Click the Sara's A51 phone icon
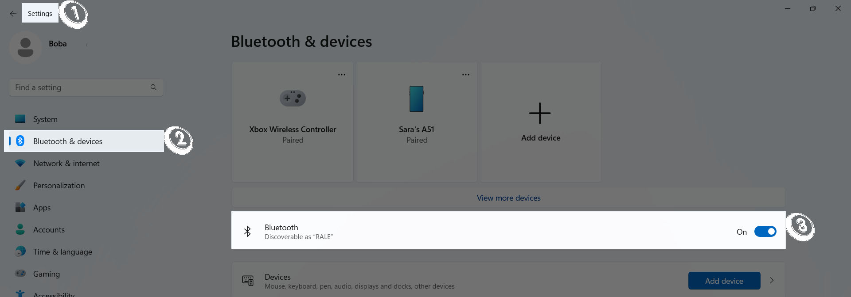The height and width of the screenshot is (297, 851). coord(417,99)
